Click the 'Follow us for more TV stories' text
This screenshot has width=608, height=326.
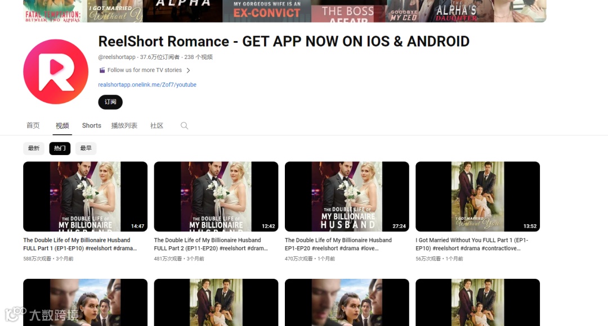point(145,70)
